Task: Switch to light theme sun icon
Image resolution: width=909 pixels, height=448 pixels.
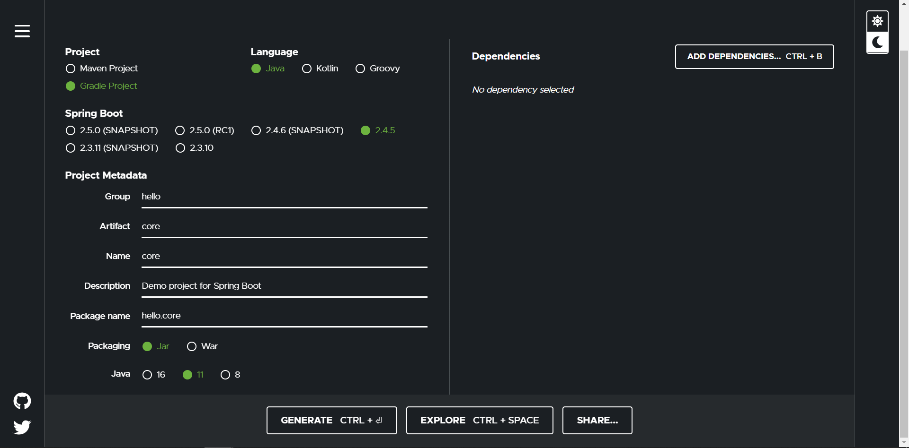Action: [x=877, y=21]
